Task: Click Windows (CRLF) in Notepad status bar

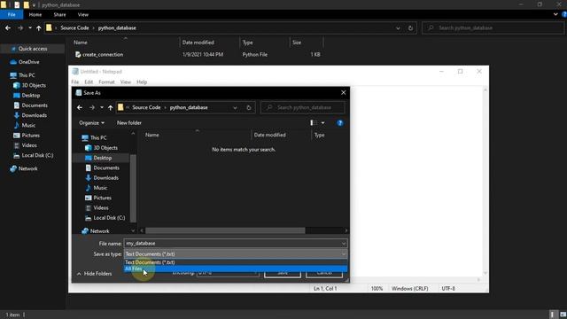Action: [409, 288]
